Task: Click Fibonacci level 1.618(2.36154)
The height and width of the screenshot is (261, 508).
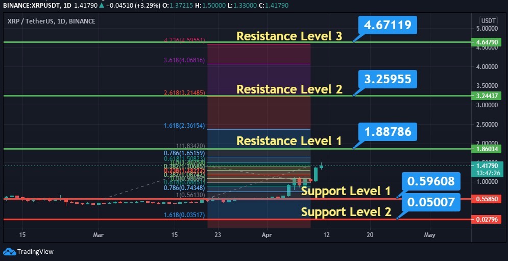Action: pos(184,126)
